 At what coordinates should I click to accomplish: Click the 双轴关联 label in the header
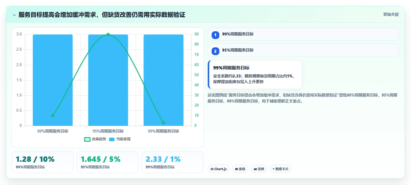click(x=391, y=14)
